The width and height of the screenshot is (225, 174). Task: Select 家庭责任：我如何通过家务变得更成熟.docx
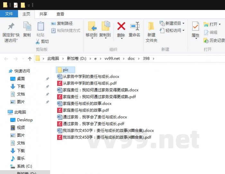click(98, 90)
